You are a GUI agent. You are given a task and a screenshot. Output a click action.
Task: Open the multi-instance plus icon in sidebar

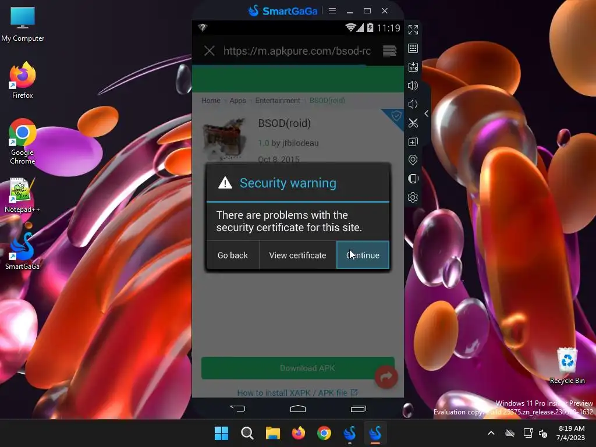[413, 141]
